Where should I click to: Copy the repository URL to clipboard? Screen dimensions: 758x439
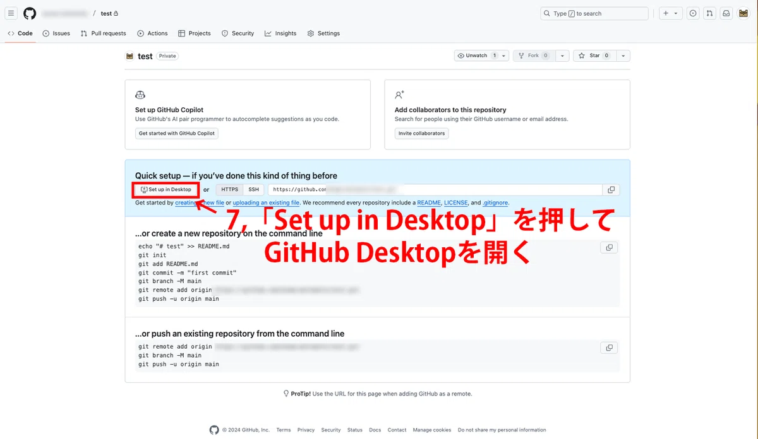(x=611, y=189)
